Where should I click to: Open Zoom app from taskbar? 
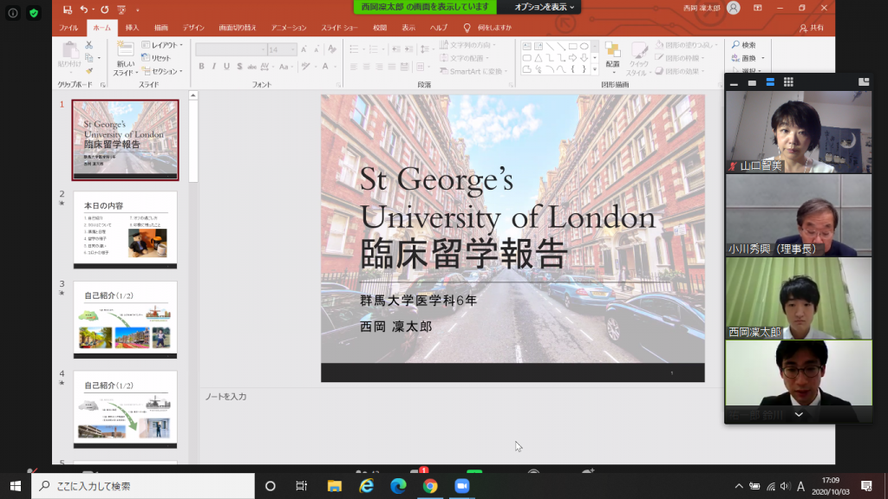[462, 486]
